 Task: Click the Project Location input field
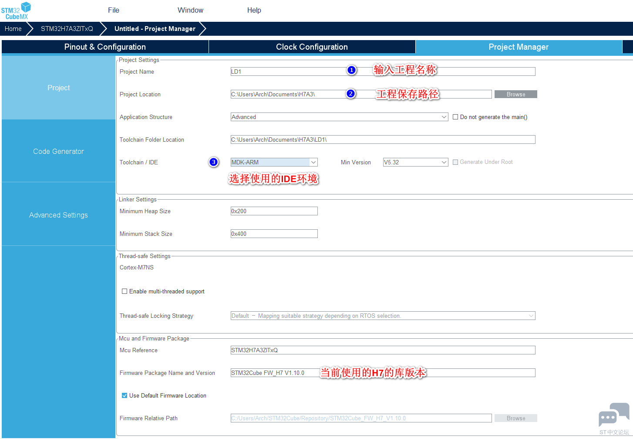(361, 94)
